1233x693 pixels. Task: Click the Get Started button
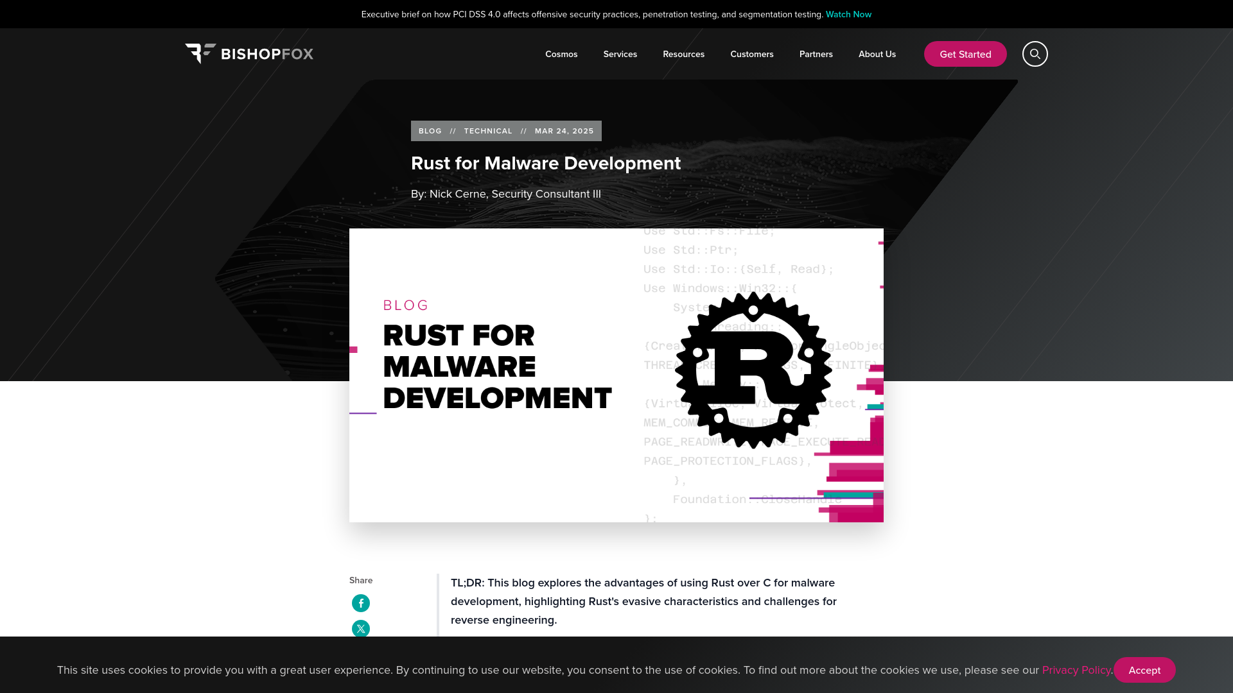coord(965,54)
